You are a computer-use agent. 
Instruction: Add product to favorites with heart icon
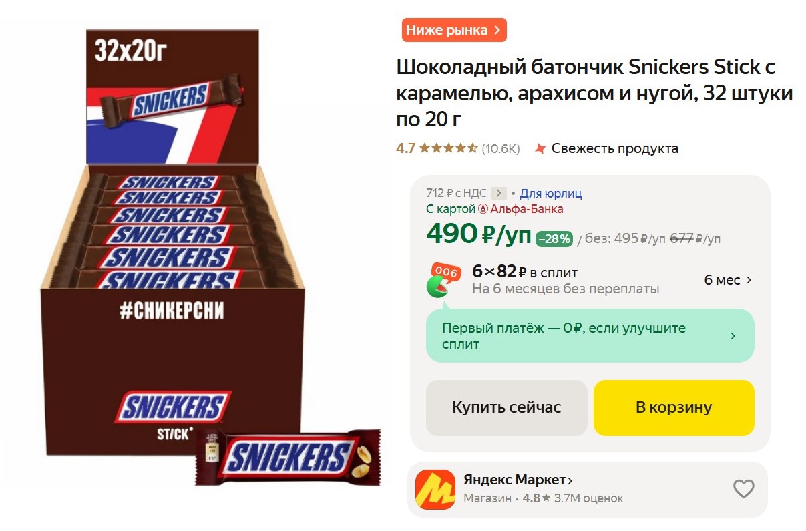[x=743, y=489]
